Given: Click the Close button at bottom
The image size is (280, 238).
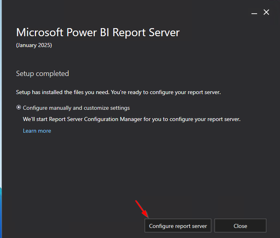Looking at the screenshot, I should point(240,226).
